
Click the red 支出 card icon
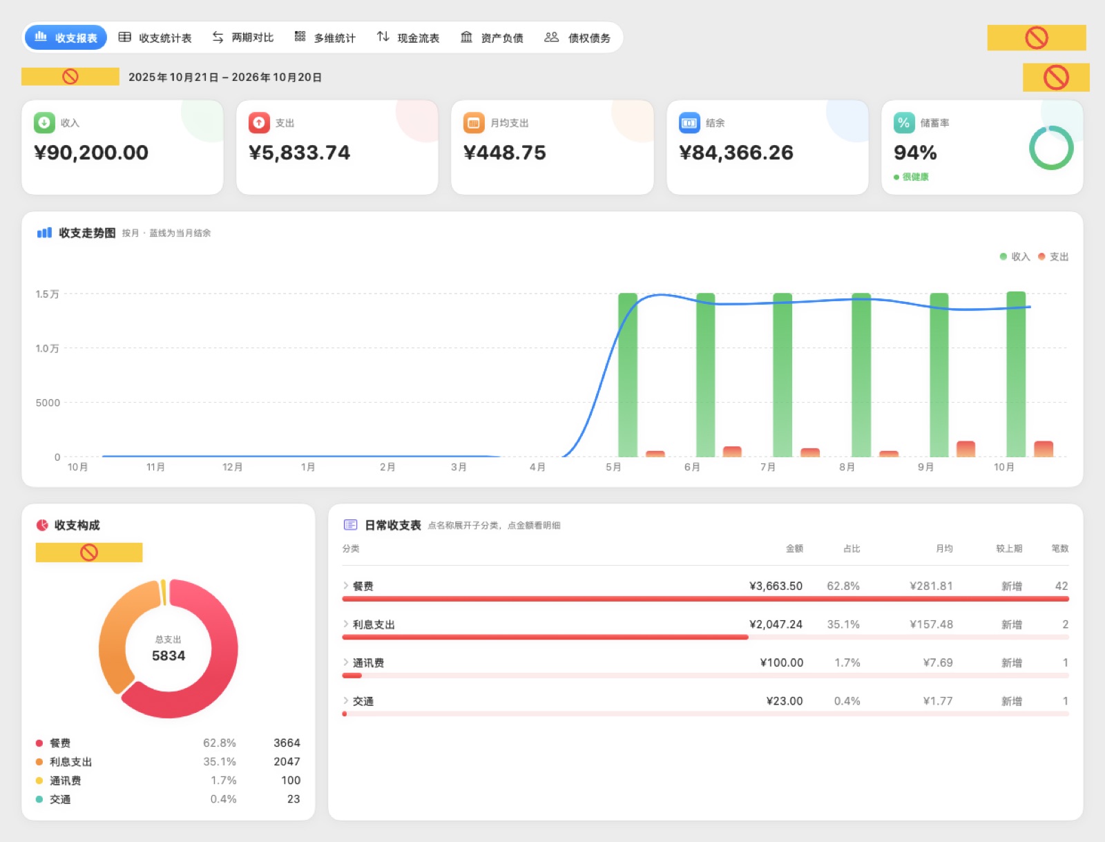click(x=259, y=123)
